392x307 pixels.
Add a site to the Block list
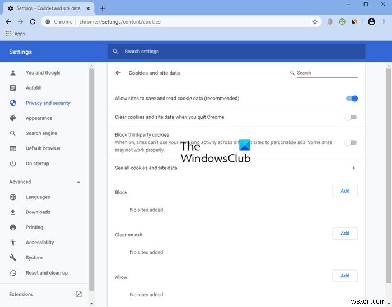(345, 191)
